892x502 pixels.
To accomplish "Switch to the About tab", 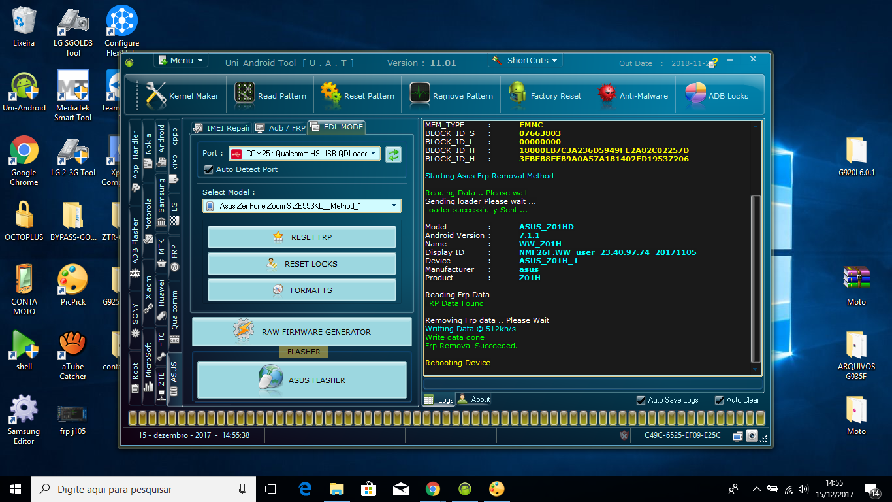I will pyautogui.click(x=474, y=399).
